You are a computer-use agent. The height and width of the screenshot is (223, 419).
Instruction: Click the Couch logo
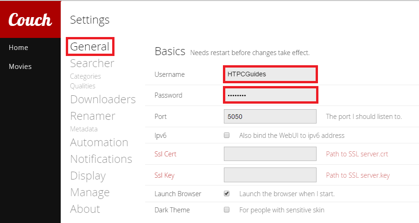click(x=30, y=19)
